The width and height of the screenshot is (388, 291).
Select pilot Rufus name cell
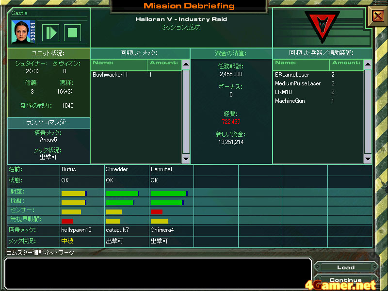(82, 169)
